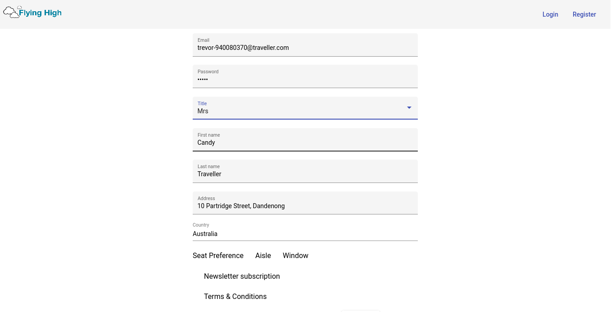Click the Flying High brand text
The width and height of the screenshot is (615, 312).
(x=40, y=13)
